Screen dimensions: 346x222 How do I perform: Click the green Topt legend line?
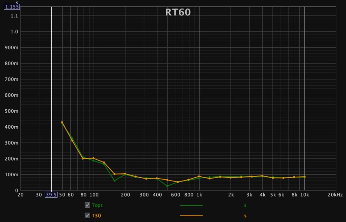191,205
